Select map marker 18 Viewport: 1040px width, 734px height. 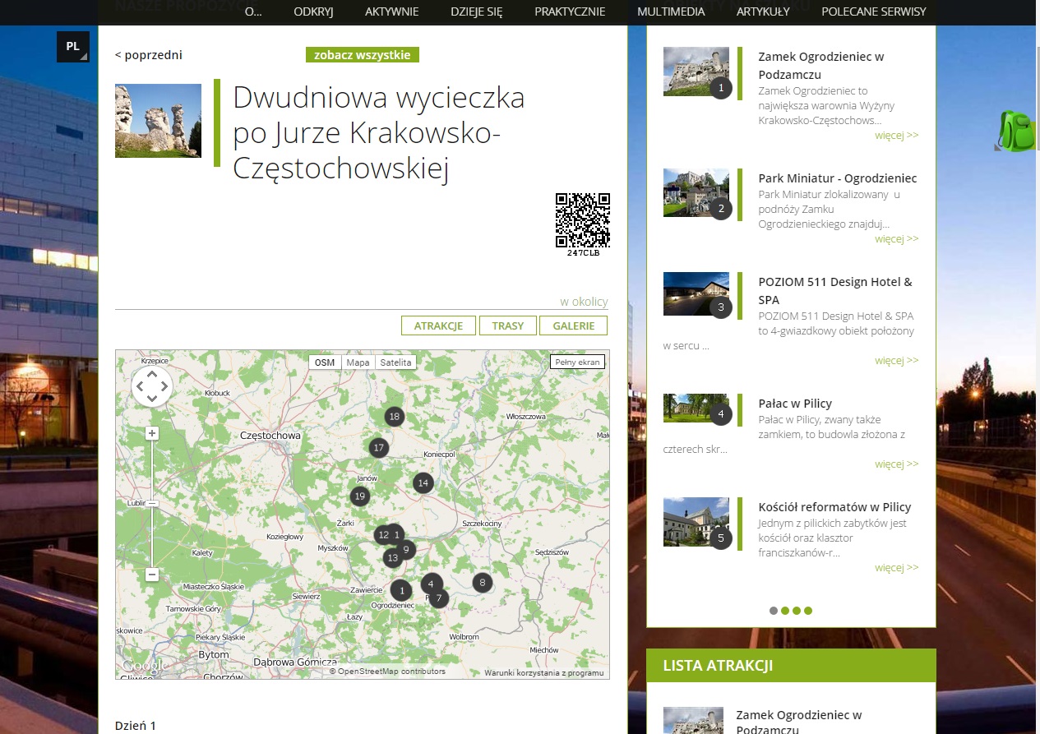[x=395, y=416]
